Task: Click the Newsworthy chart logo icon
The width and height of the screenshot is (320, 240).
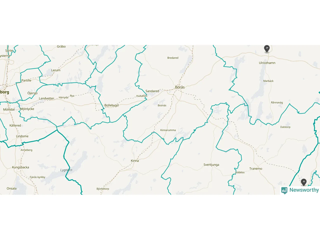Action: click(x=284, y=190)
